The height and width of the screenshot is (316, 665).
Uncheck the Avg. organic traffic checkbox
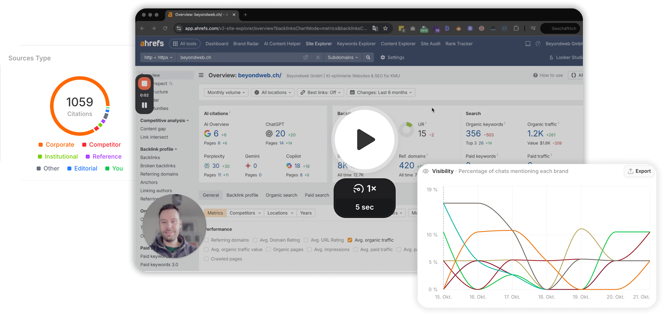pos(350,240)
